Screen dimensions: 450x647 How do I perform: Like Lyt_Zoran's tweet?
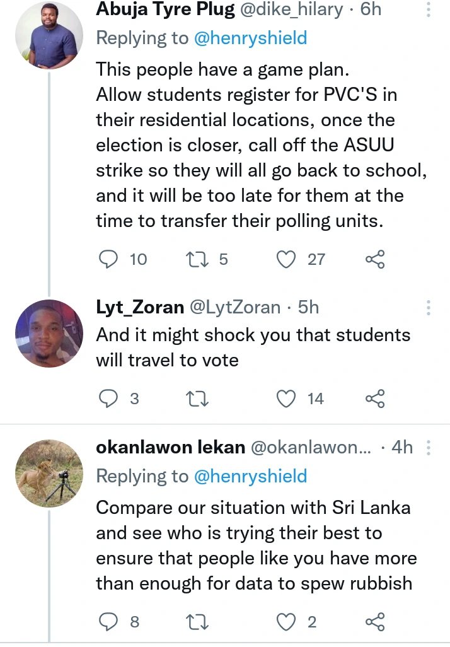coord(287,398)
